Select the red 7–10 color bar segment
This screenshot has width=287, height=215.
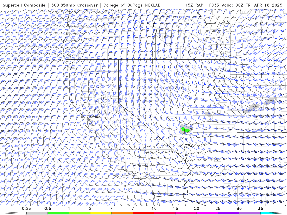[143, 213]
